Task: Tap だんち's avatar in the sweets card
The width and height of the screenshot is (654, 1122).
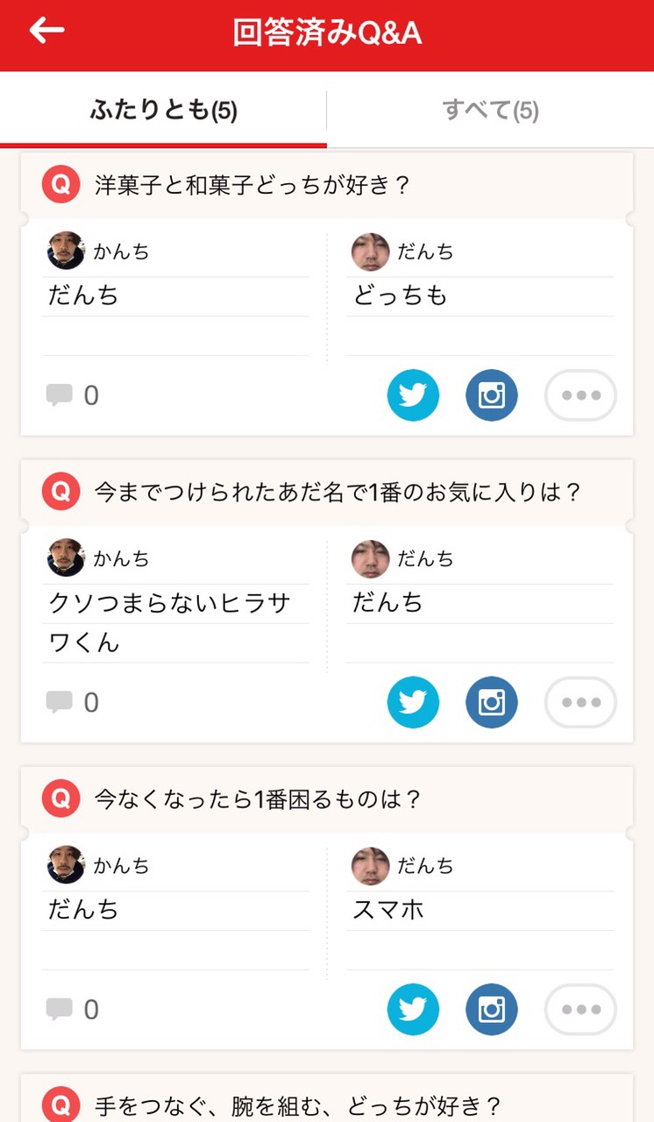Action: [370, 252]
